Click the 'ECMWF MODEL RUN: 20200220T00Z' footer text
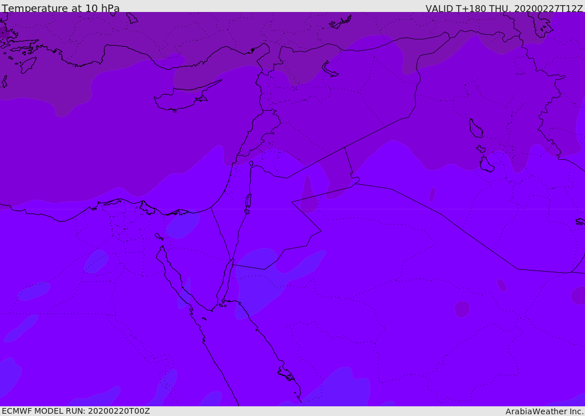 click(76, 411)
